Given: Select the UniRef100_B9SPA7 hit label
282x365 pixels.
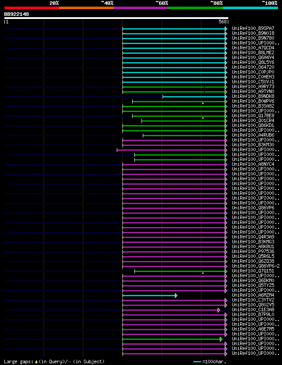Looking at the screenshot, I should (x=253, y=28).
